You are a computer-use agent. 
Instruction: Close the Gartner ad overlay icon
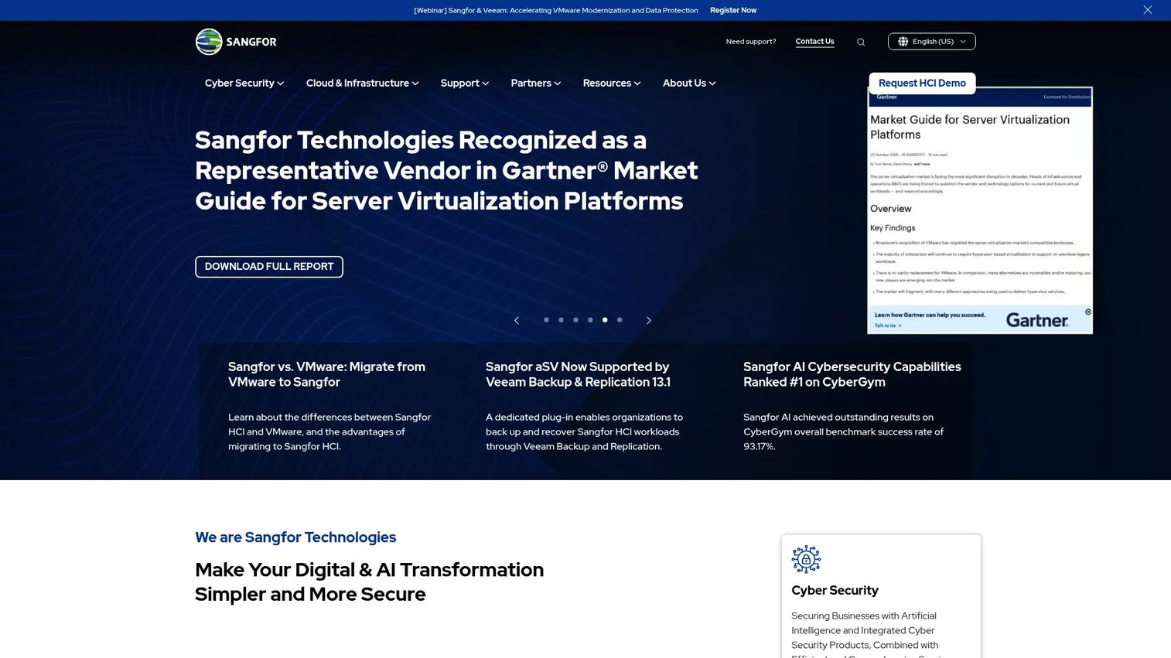pos(1088,312)
